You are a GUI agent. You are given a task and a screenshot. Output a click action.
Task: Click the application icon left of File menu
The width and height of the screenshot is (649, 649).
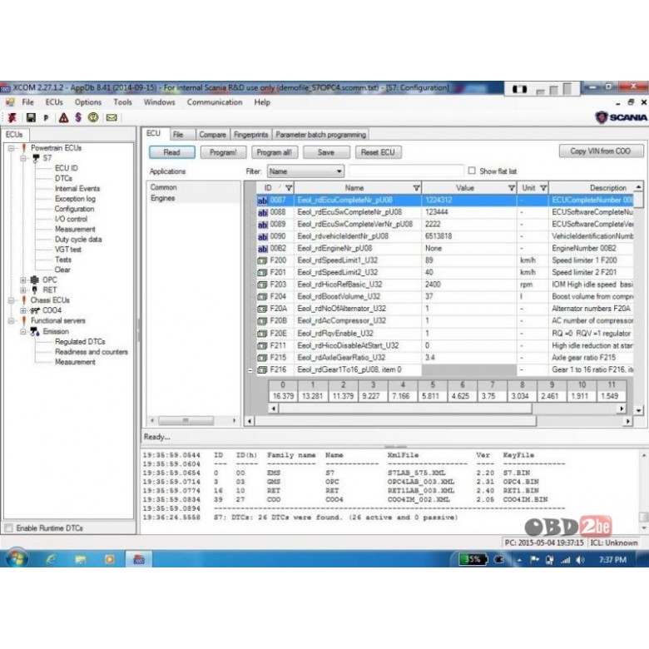[x=10, y=102]
